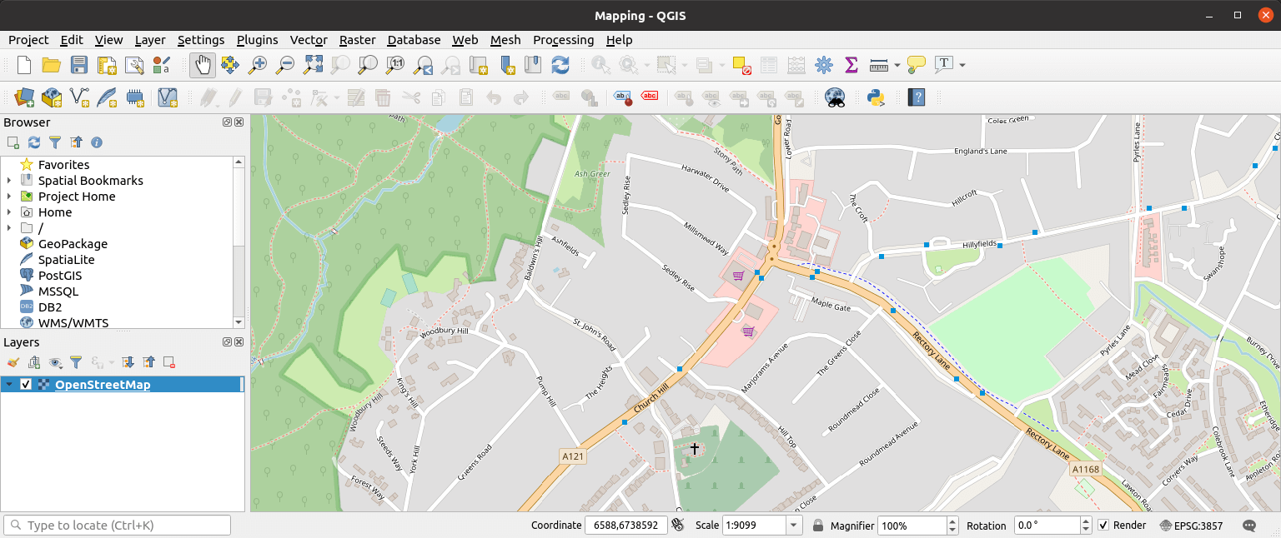Select the Zoom In magnifier tool
Viewport: 1281px width, 538px height.
(258, 65)
